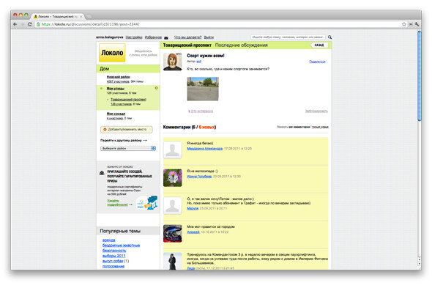Click the Локоло yellow logo

tap(112, 53)
